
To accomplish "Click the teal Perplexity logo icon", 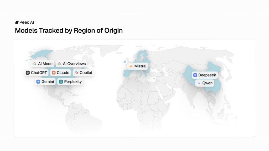I will click(61, 82).
